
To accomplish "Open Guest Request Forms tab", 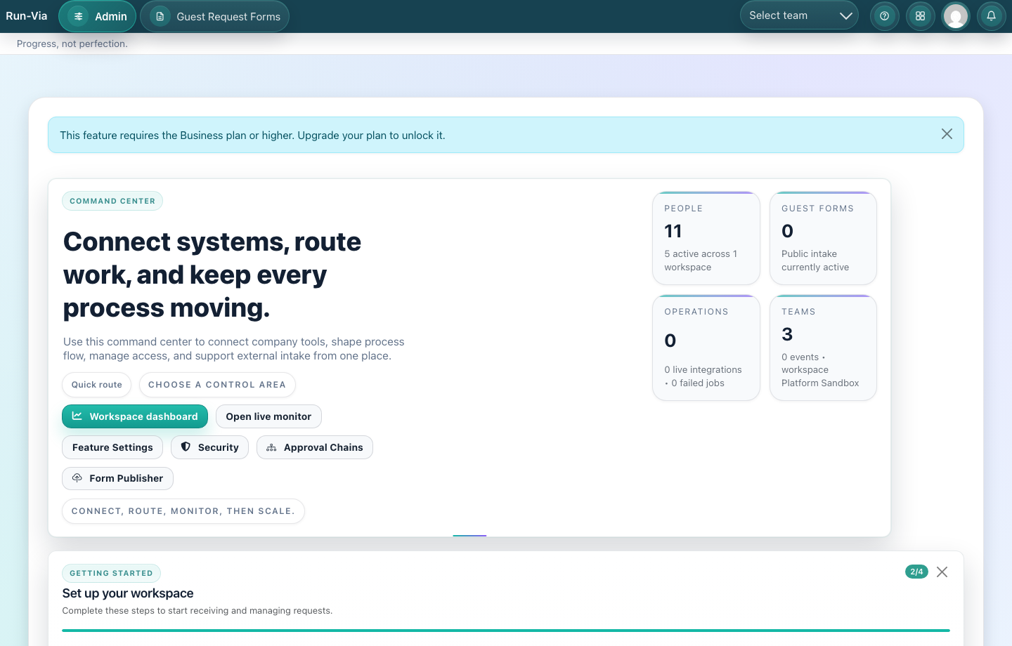I will [x=215, y=16].
